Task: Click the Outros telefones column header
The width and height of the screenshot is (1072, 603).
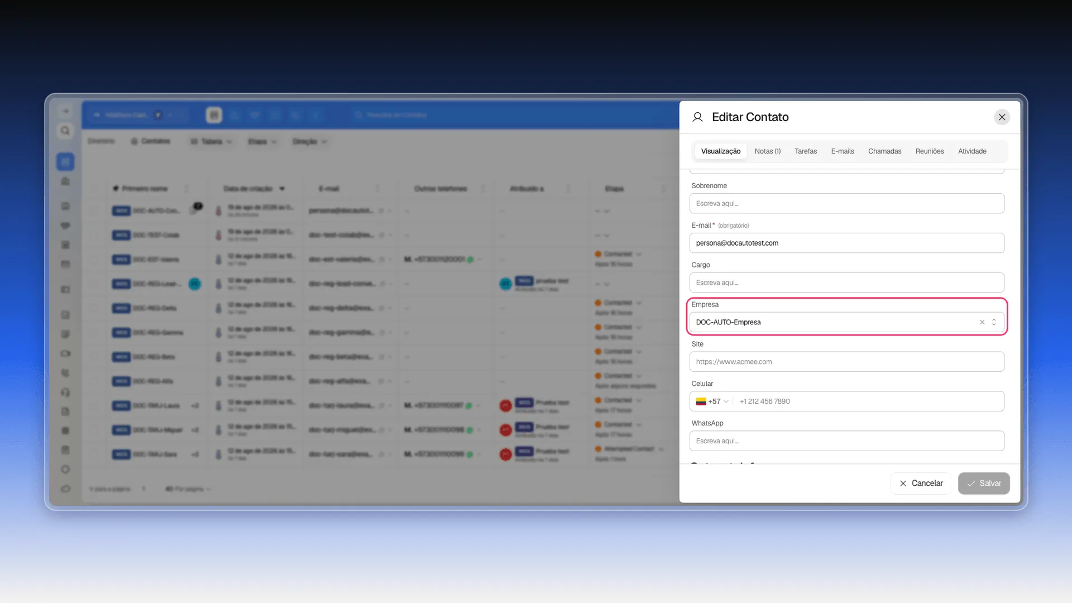Action: [441, 189]
